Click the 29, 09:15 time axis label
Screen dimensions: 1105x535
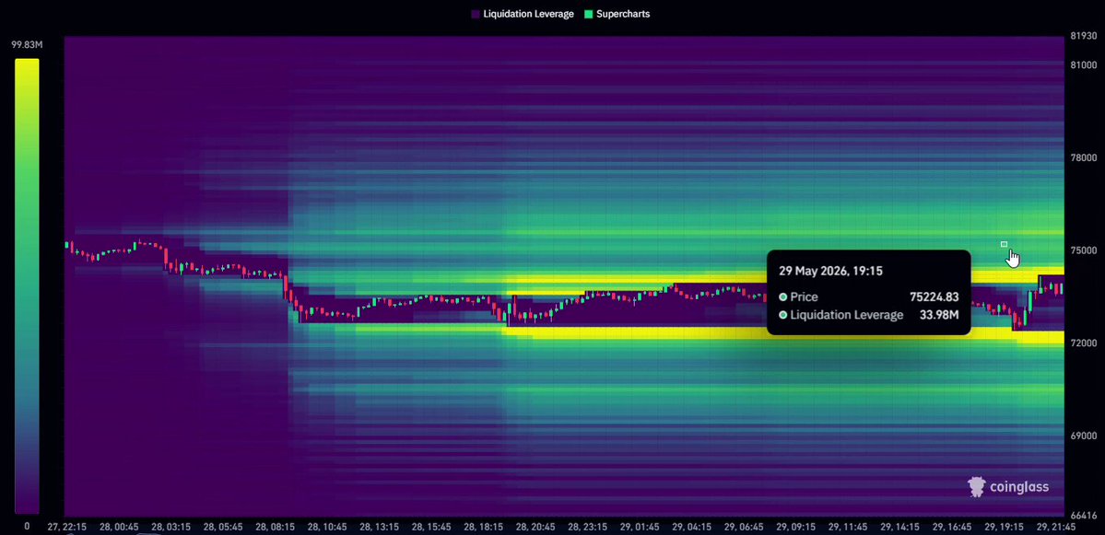pos(796,527)
